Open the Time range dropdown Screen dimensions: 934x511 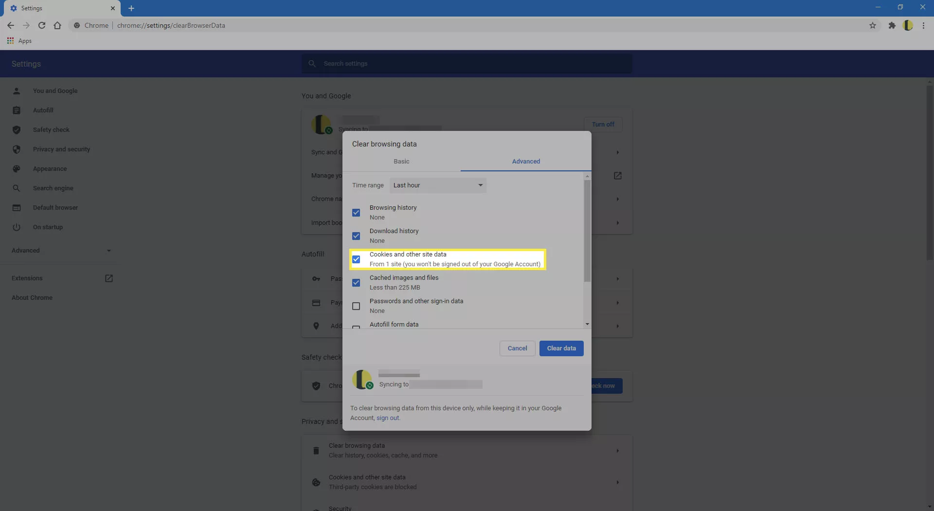coord(438,185)
